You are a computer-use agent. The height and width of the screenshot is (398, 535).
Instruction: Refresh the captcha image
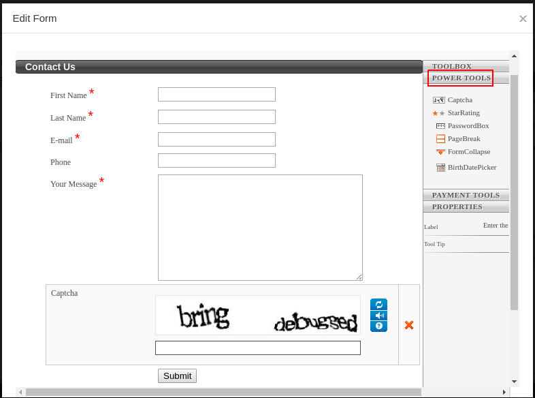click(x=378, y=305)
